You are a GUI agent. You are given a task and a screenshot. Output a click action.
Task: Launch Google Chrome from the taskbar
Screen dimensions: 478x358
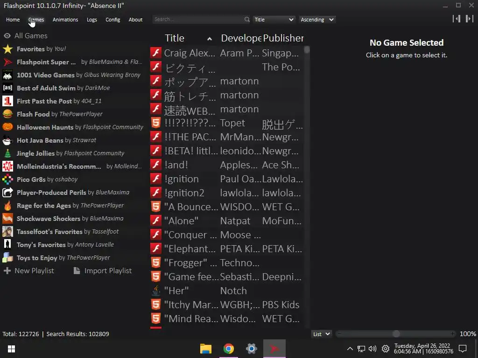pos(229,349)
